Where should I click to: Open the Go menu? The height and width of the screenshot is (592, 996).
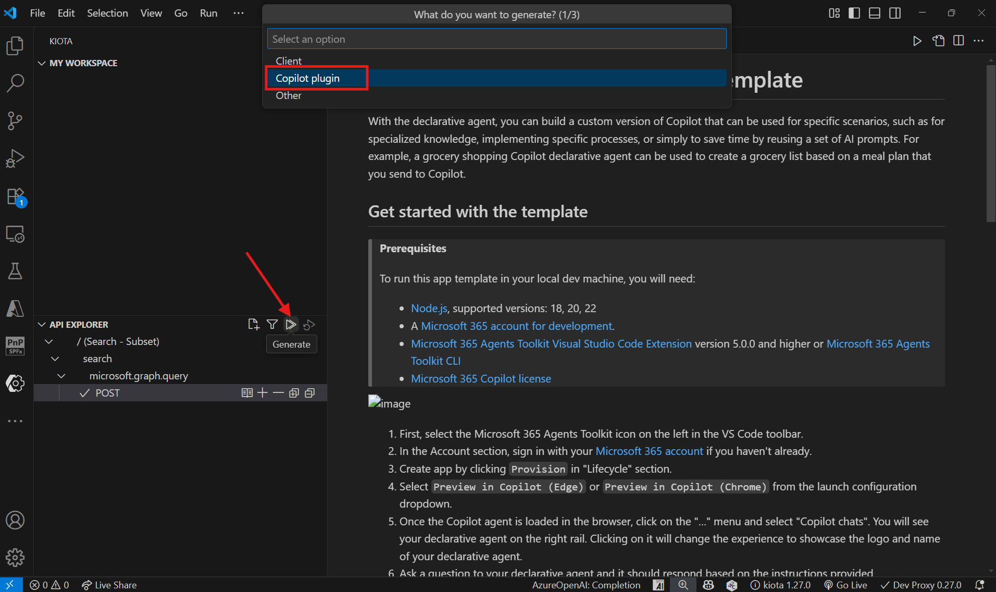pos(181,13)
